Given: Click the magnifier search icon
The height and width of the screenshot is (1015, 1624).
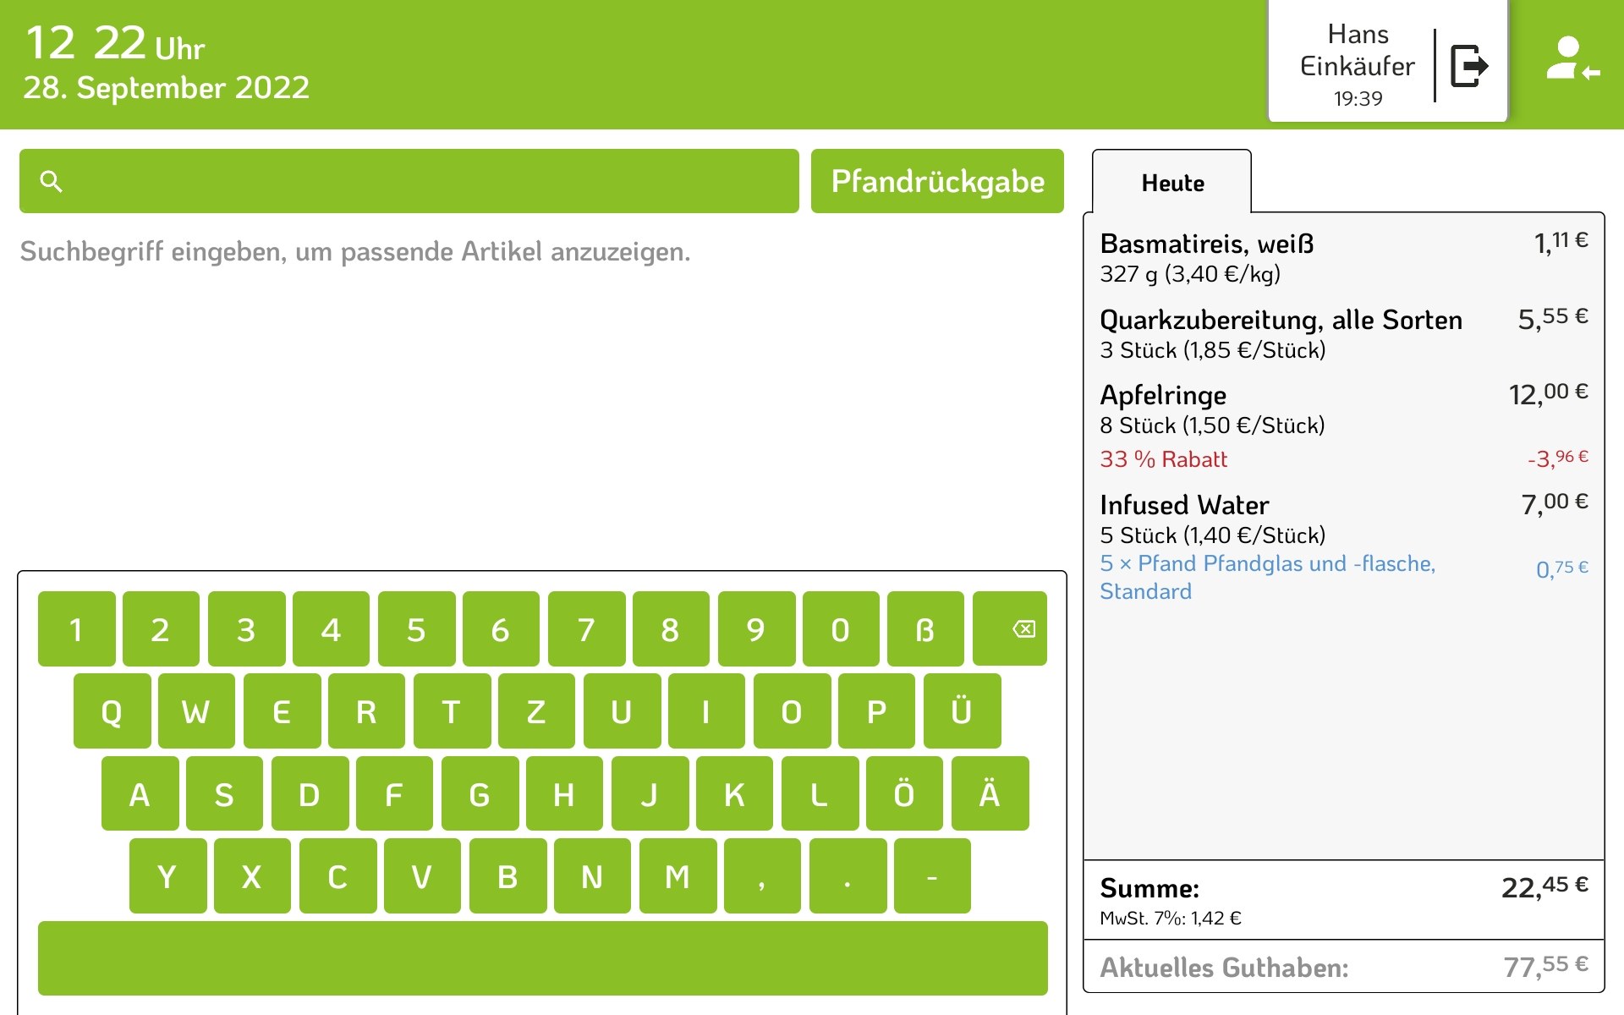Looking at the screenshot, I should (52, 181).
